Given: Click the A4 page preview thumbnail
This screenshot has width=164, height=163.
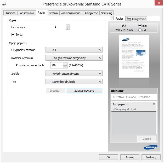Looking at the screenshot, I should point(134,56).
